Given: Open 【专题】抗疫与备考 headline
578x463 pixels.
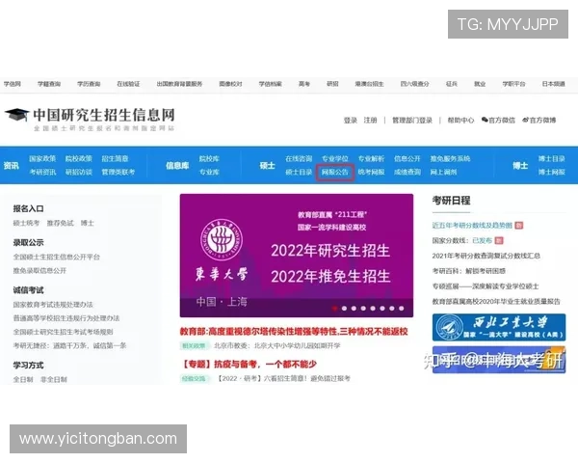Looking at the screenshot, I should pyautogui.click(x=249, y=364).
